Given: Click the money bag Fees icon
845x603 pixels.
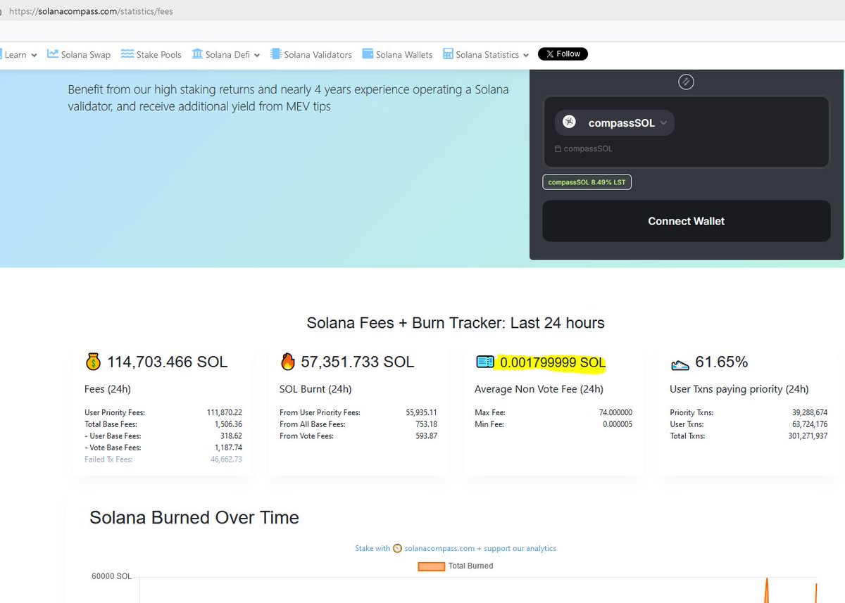Looking at the screenshot, I should (93, 362).
